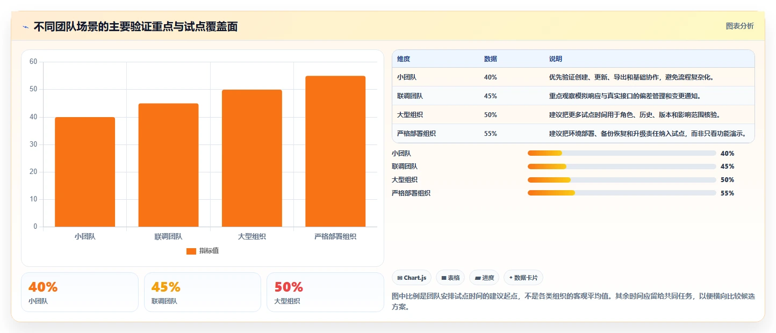Screen dimensions: 776x333
Task: Select the 联调团队 bar in chart
Action: pyautogui.click(x=168, y=165)
